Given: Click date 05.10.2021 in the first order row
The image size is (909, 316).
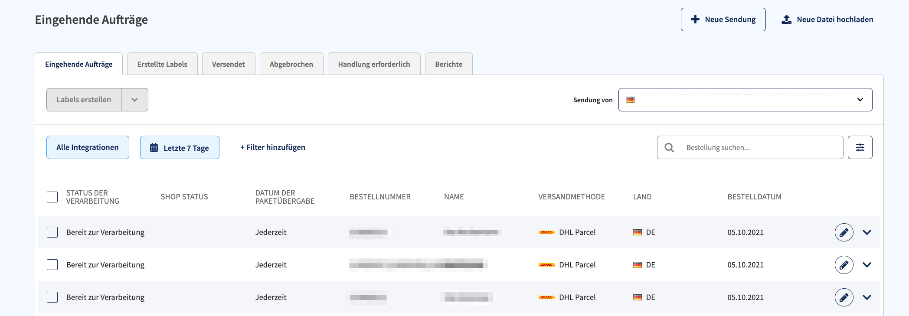Looking at the screenshot, I should pos(746,232).
